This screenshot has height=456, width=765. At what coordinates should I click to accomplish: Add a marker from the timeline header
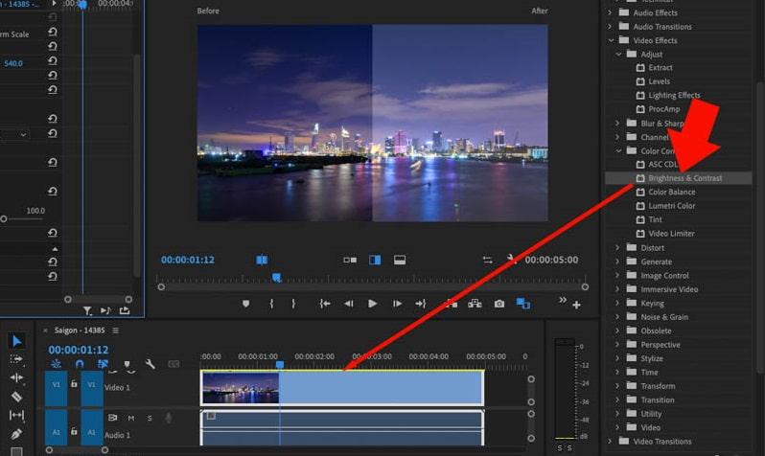127,364
